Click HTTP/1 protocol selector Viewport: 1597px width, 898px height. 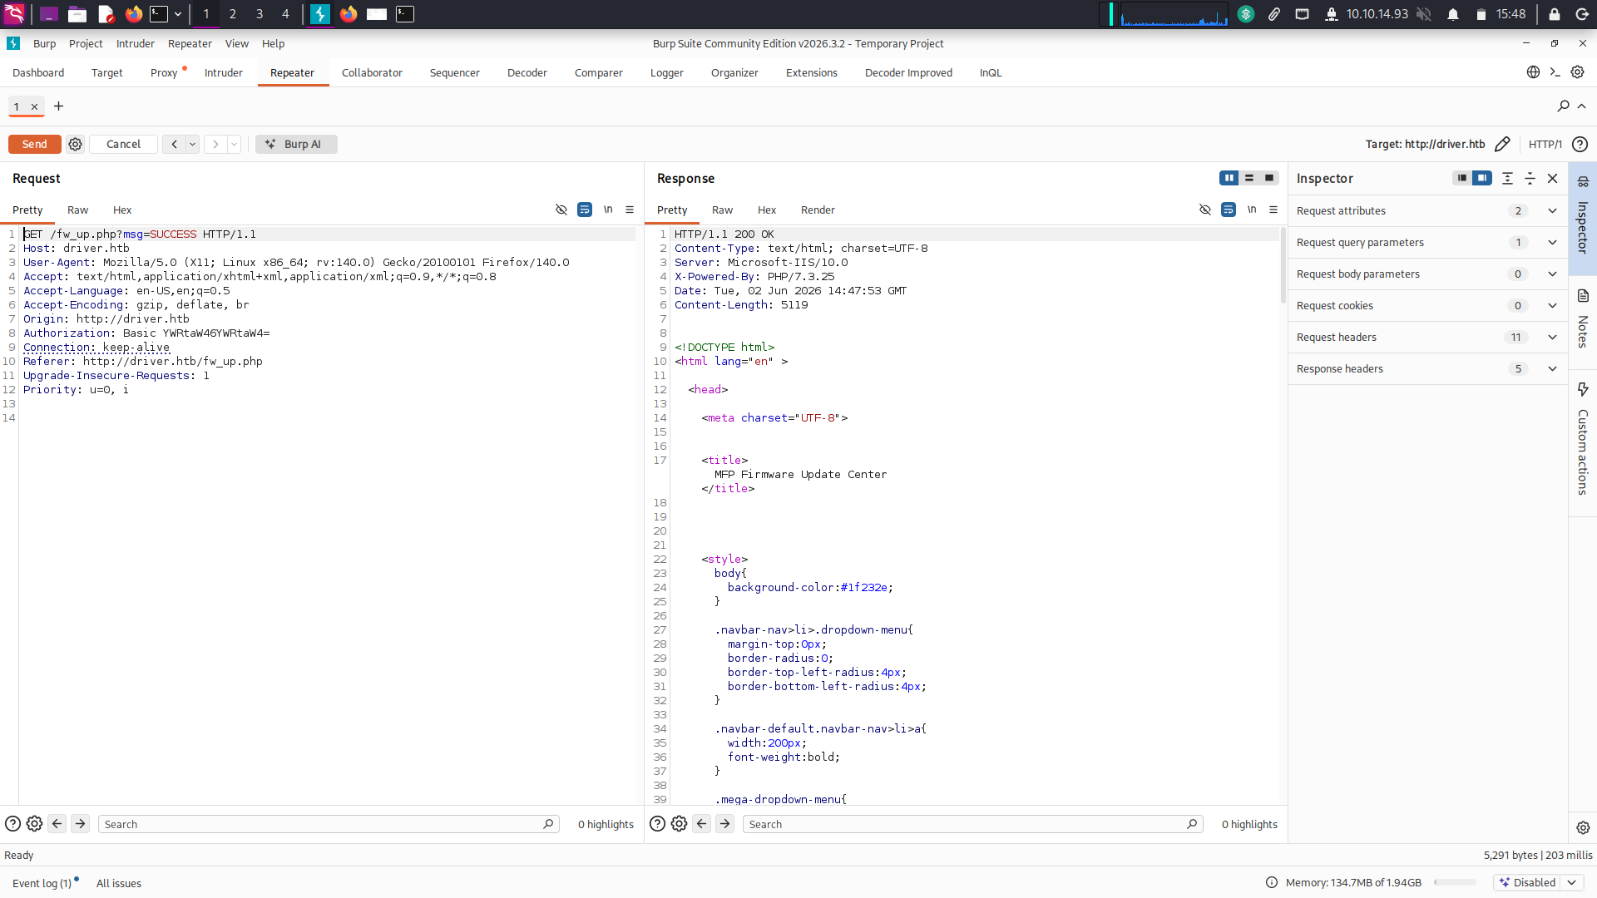pyautogui.click(x=1545, y=144)
